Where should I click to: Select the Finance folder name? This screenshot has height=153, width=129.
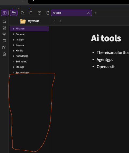20,29
